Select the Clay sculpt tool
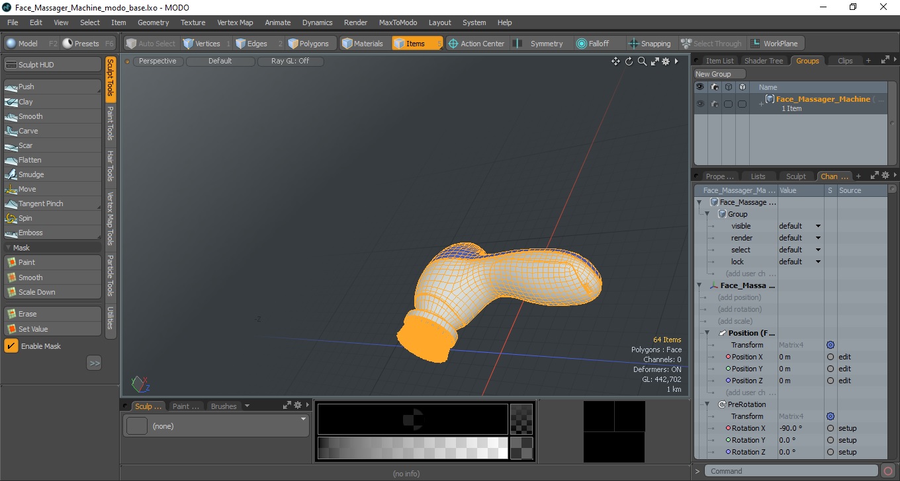 52,102
